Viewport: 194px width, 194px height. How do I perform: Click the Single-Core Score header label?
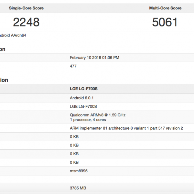(x=26, y=8)
